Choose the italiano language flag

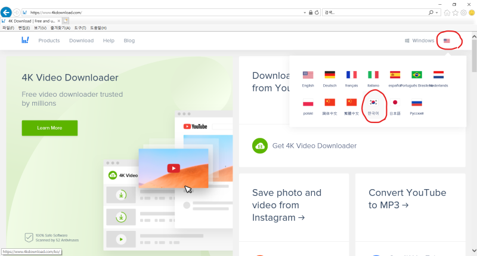point(373,75)
